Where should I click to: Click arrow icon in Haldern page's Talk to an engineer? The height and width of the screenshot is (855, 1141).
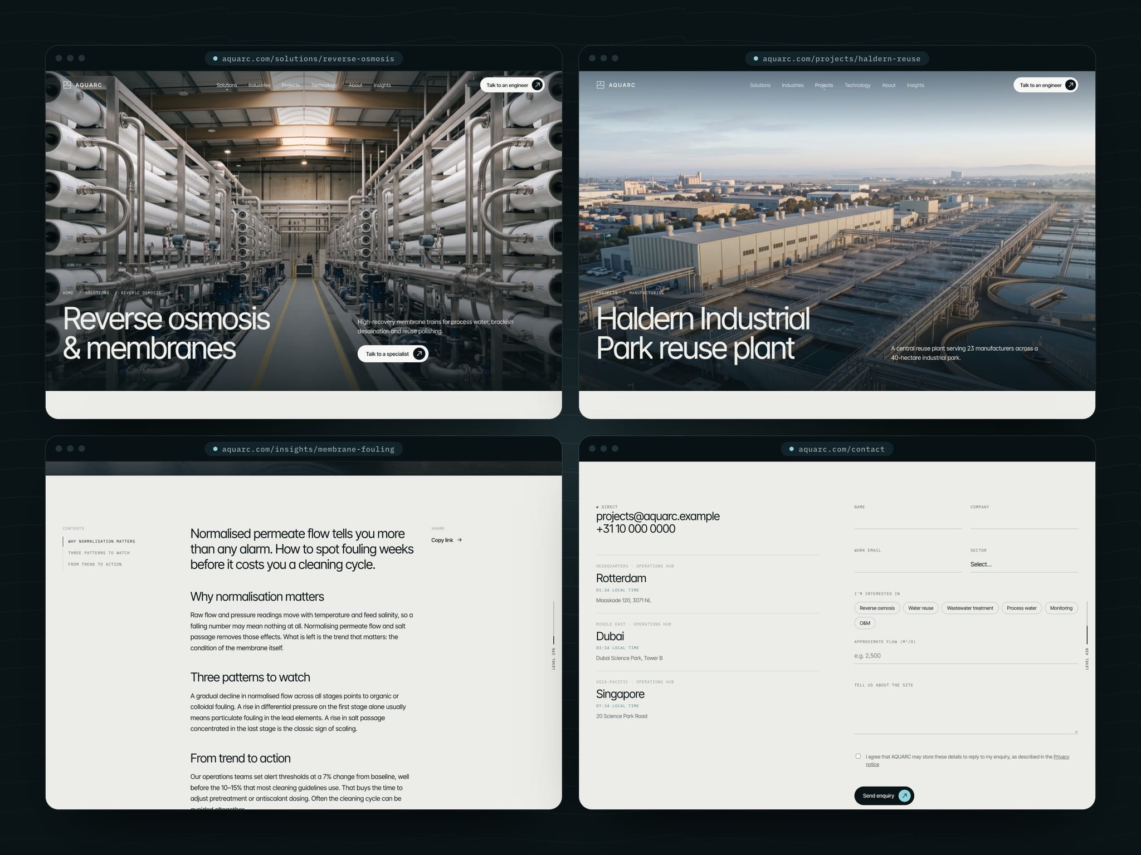coord(1070,85)
